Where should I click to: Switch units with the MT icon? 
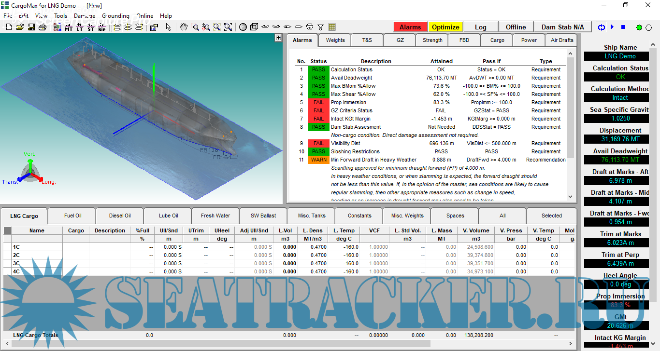[x=69, y=27]
